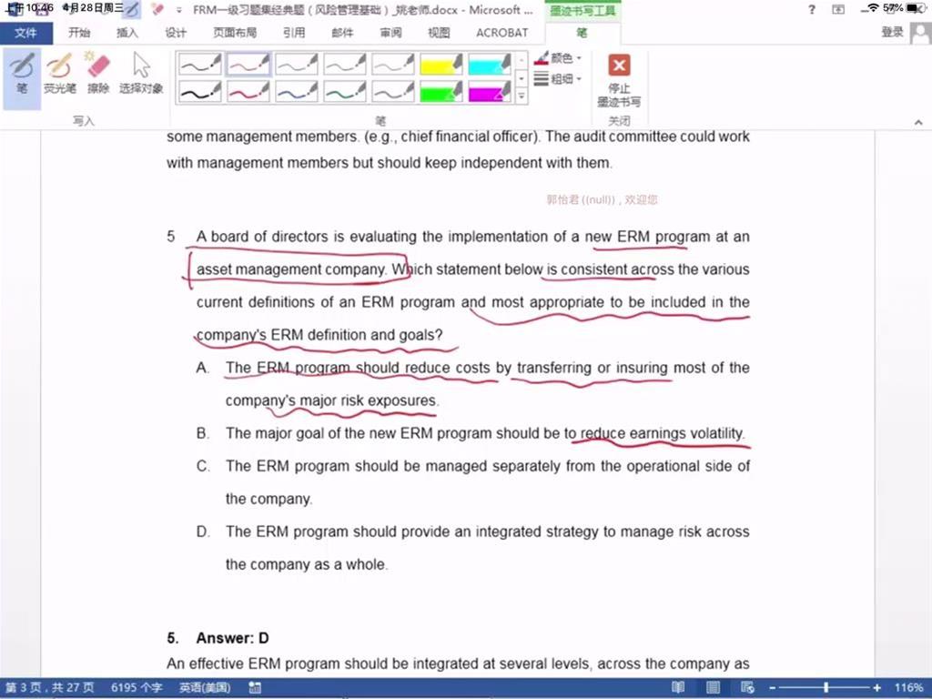Switch to the 视图 (View) ribbon tab
The image size is (932, 699).
click(439, 33)
